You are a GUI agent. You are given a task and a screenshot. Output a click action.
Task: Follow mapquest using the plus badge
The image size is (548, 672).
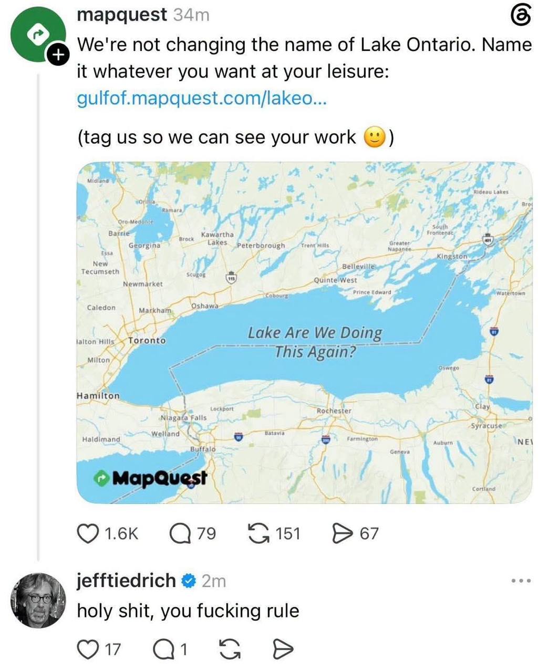tap(59, 55)
